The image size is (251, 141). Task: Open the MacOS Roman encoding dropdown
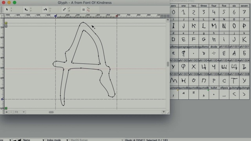pos(97,140)
